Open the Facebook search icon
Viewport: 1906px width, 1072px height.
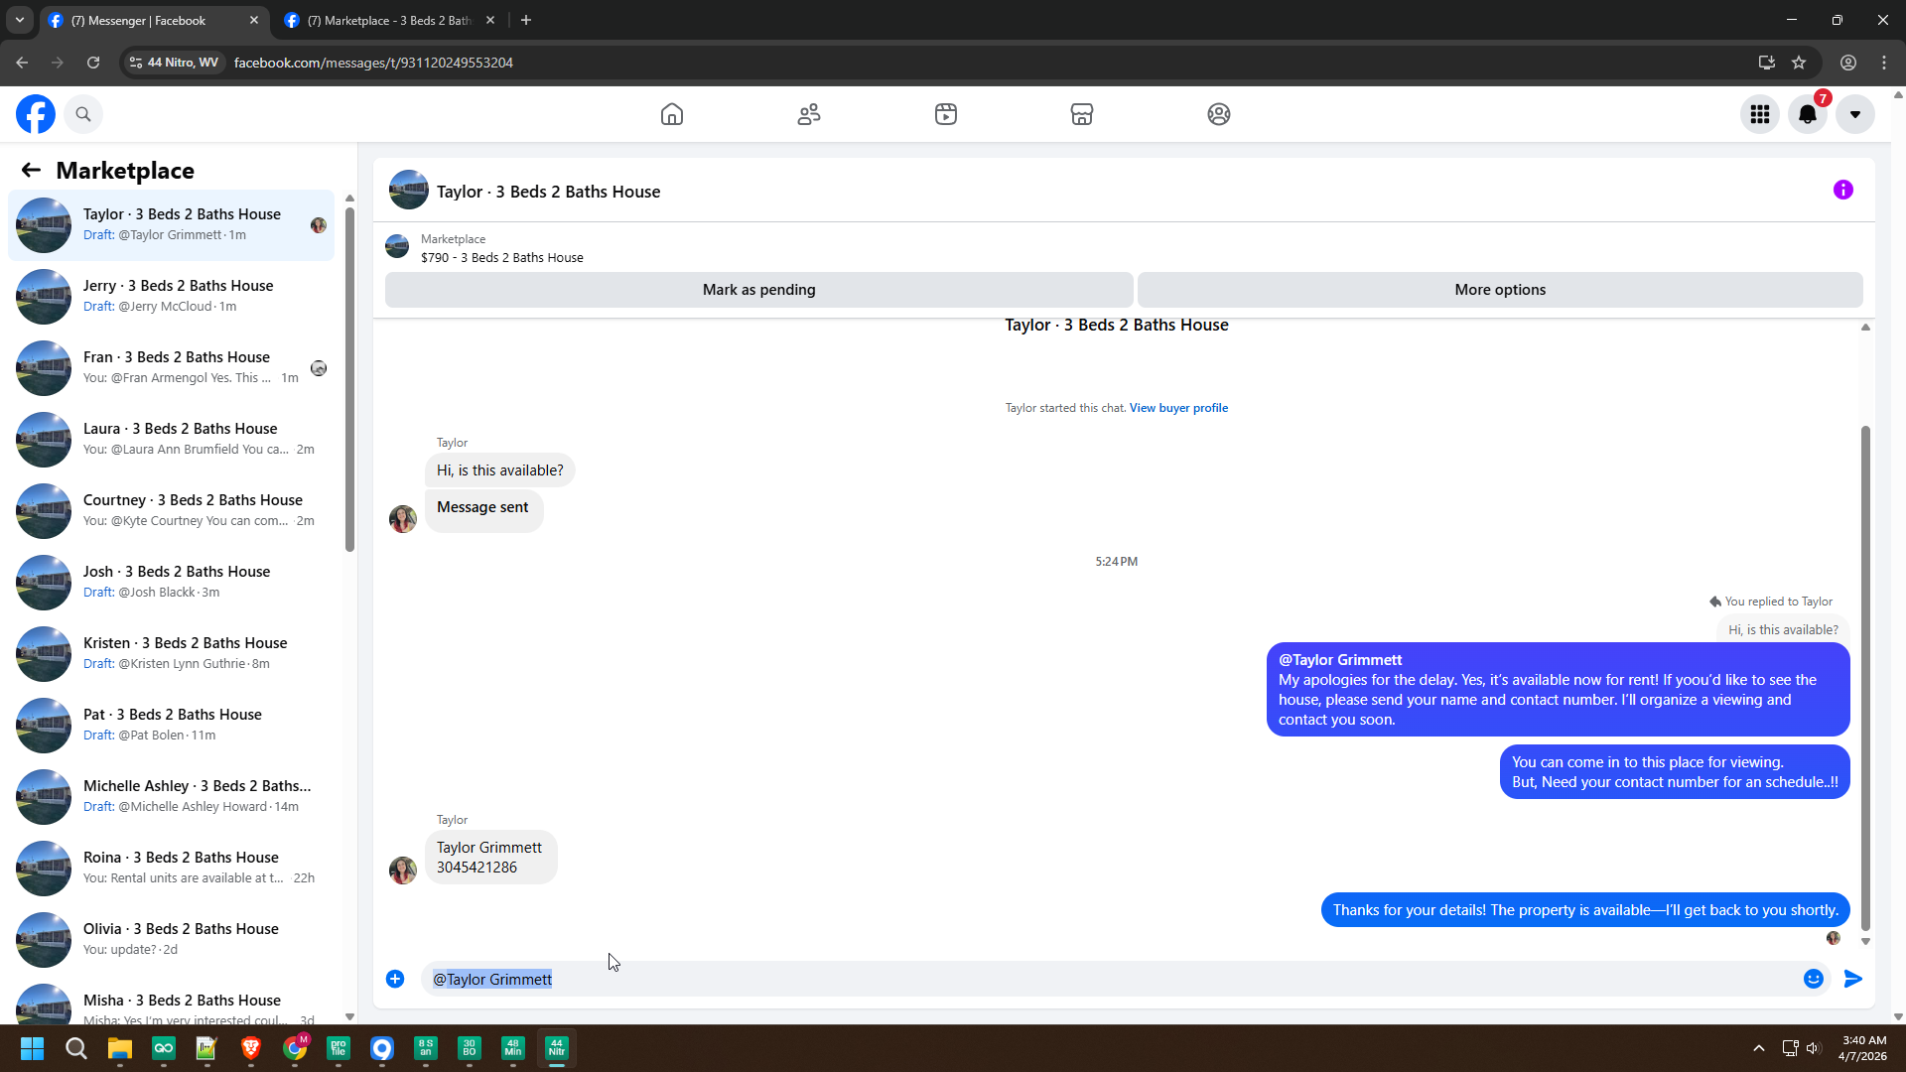point(83,114)
